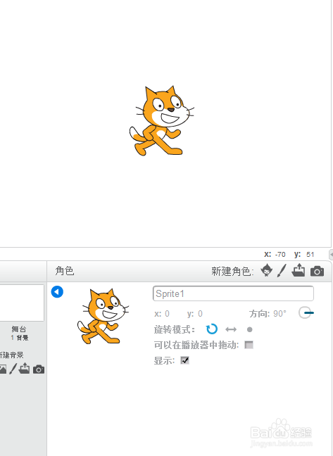The image size is (333, 456).
Task: Upload backdrop from file icon
Action: [24, 368]
